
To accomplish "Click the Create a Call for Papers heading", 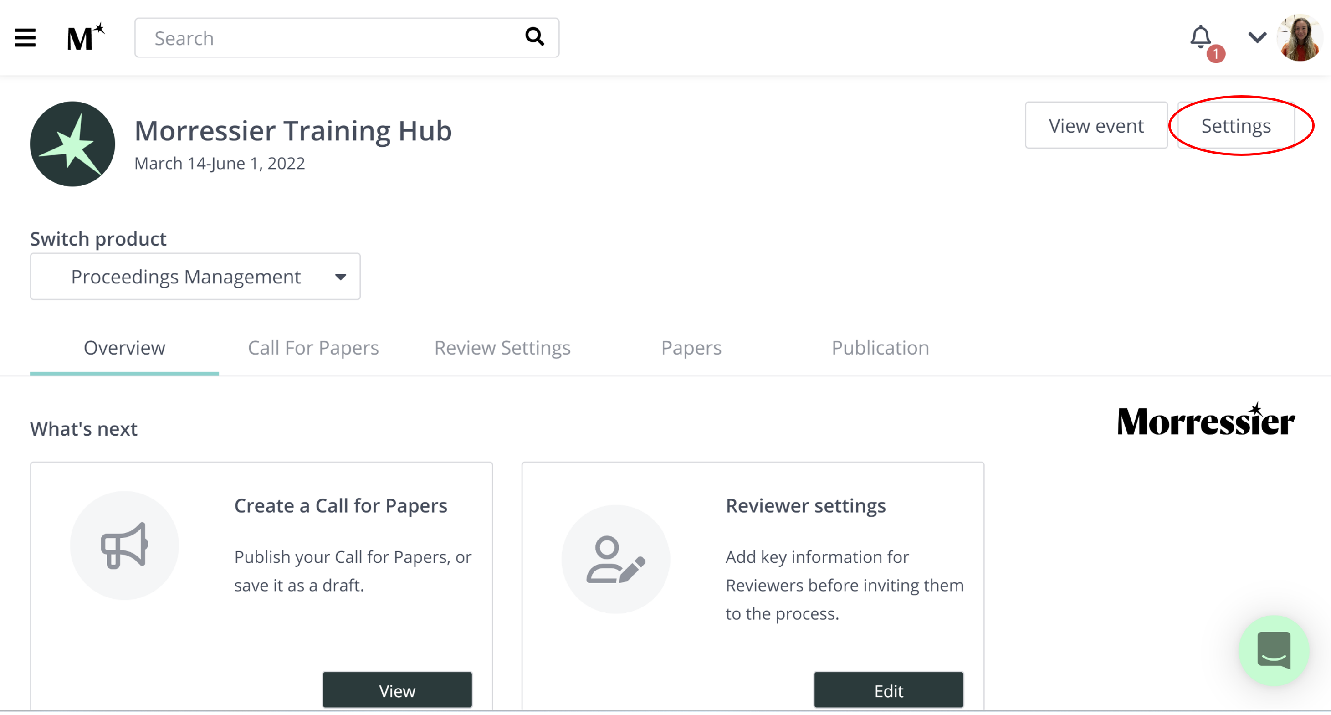I will (x=341, y=506).
